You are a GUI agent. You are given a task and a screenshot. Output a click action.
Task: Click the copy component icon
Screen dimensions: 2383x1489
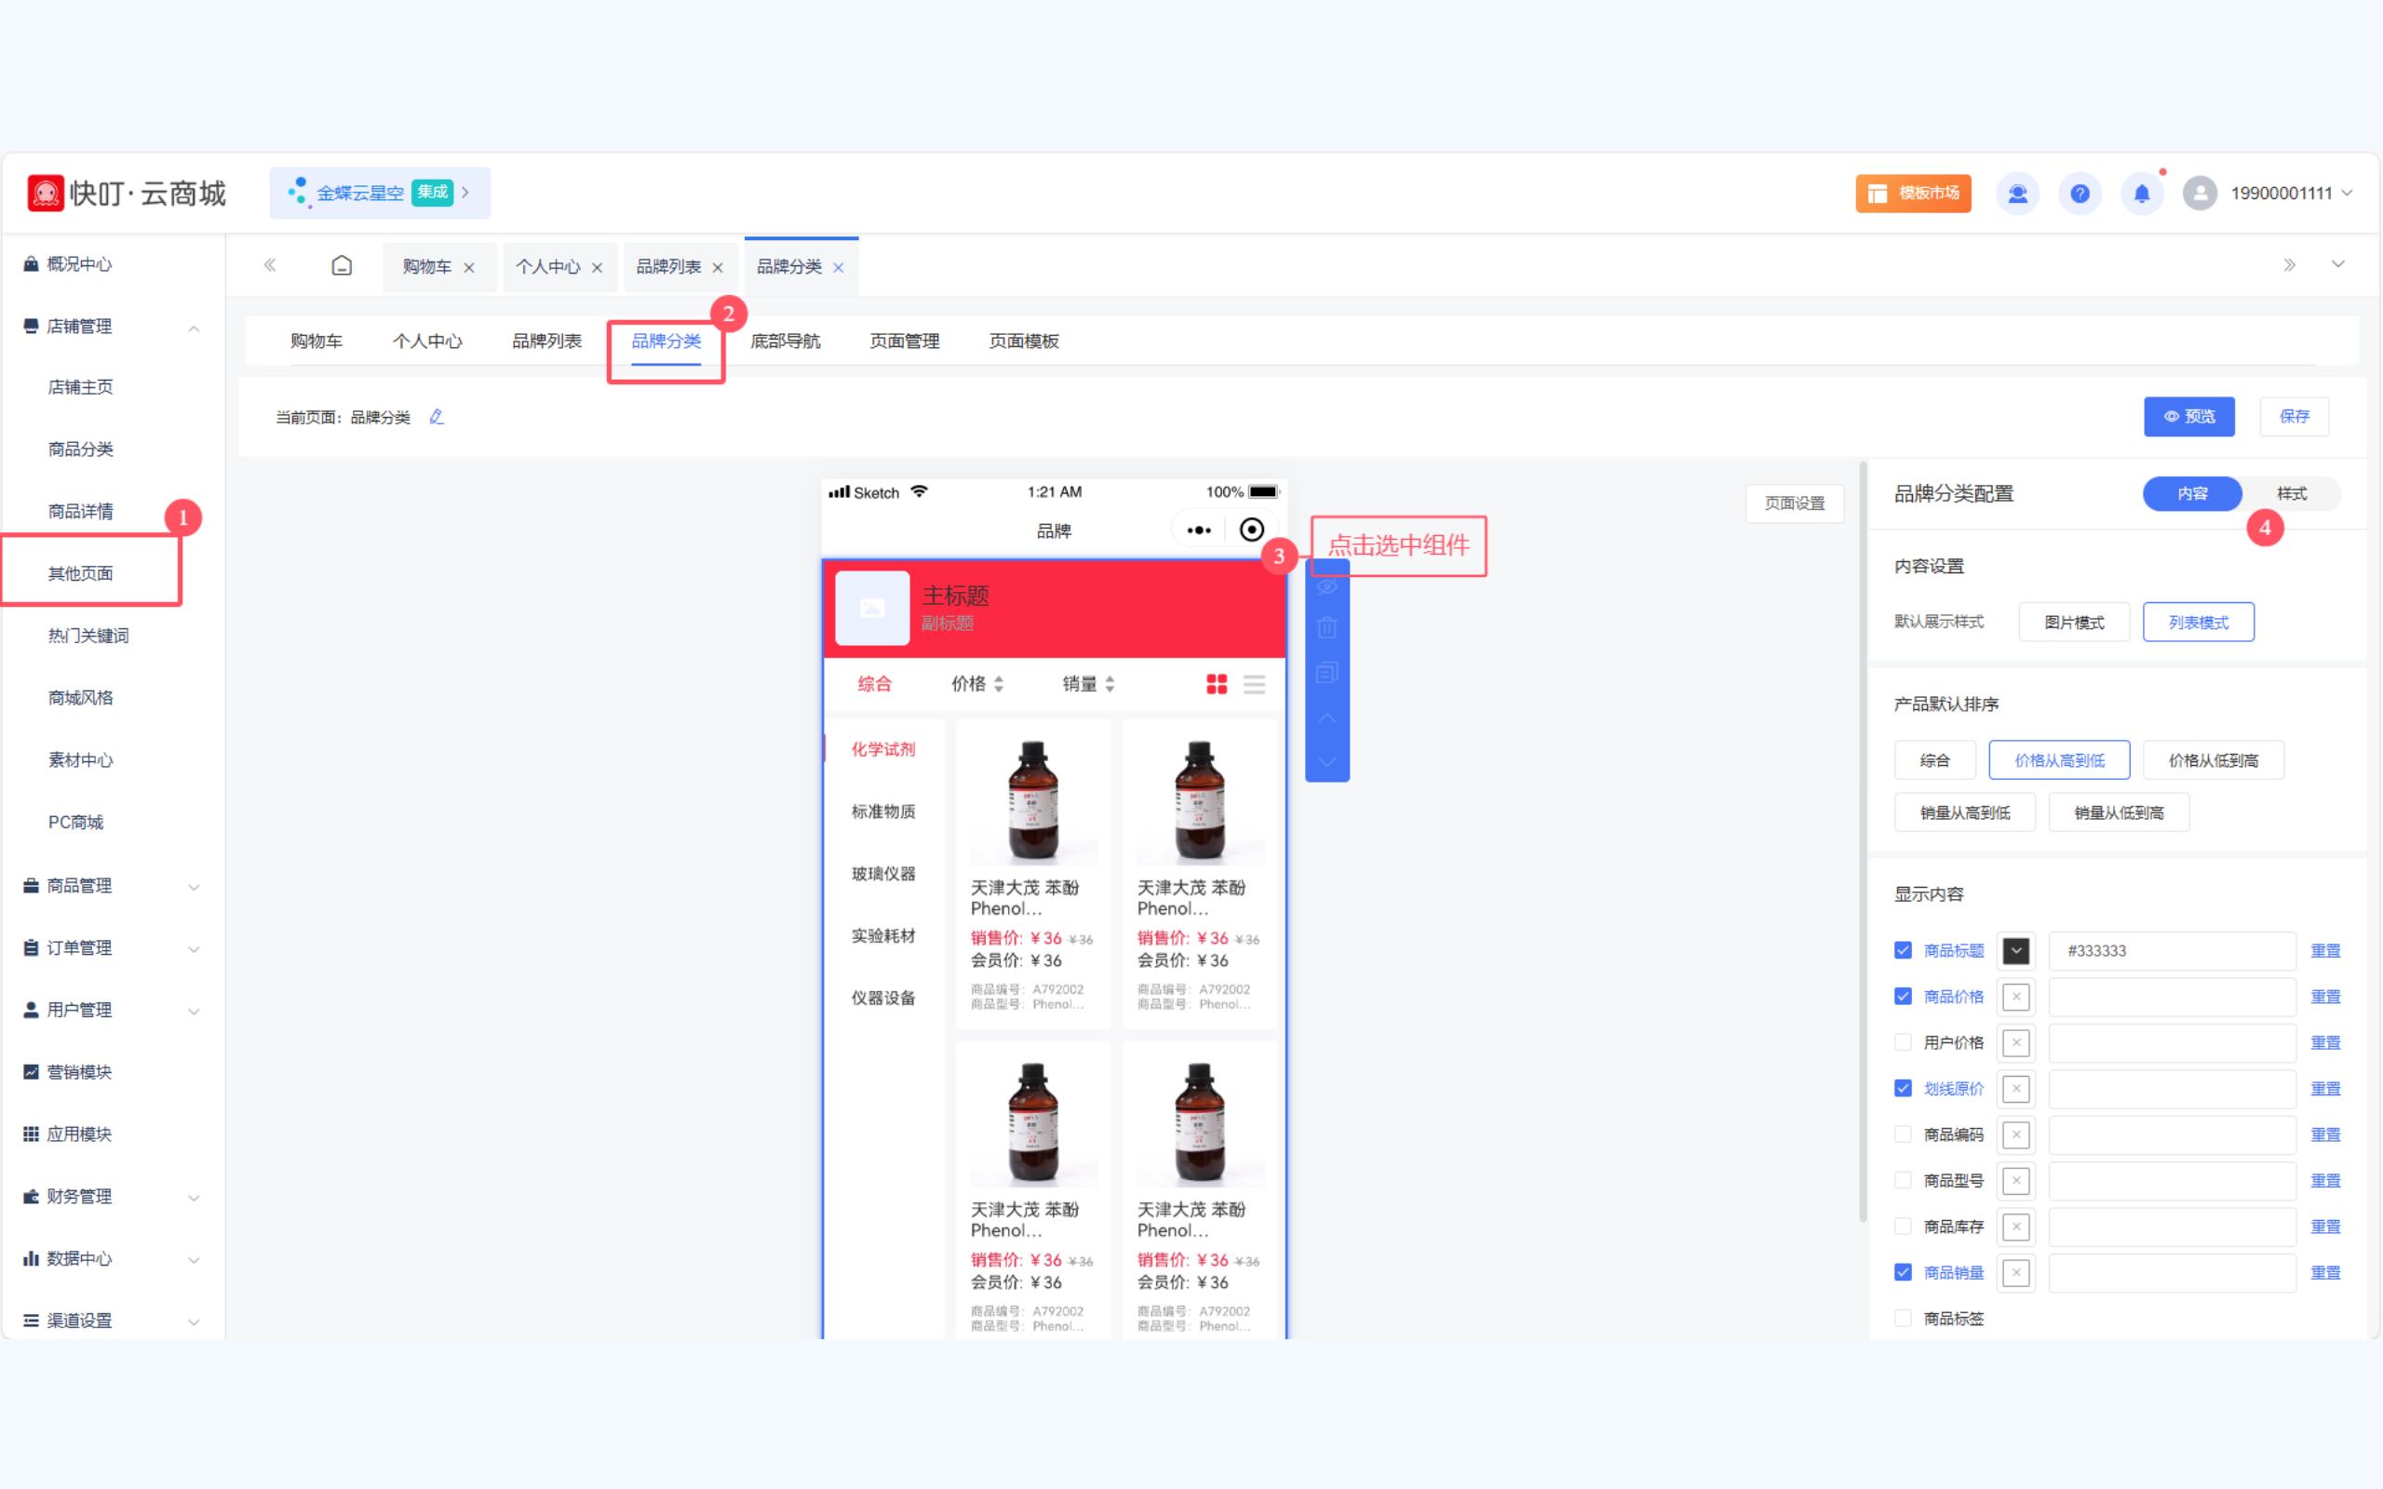coord(1326,673)
